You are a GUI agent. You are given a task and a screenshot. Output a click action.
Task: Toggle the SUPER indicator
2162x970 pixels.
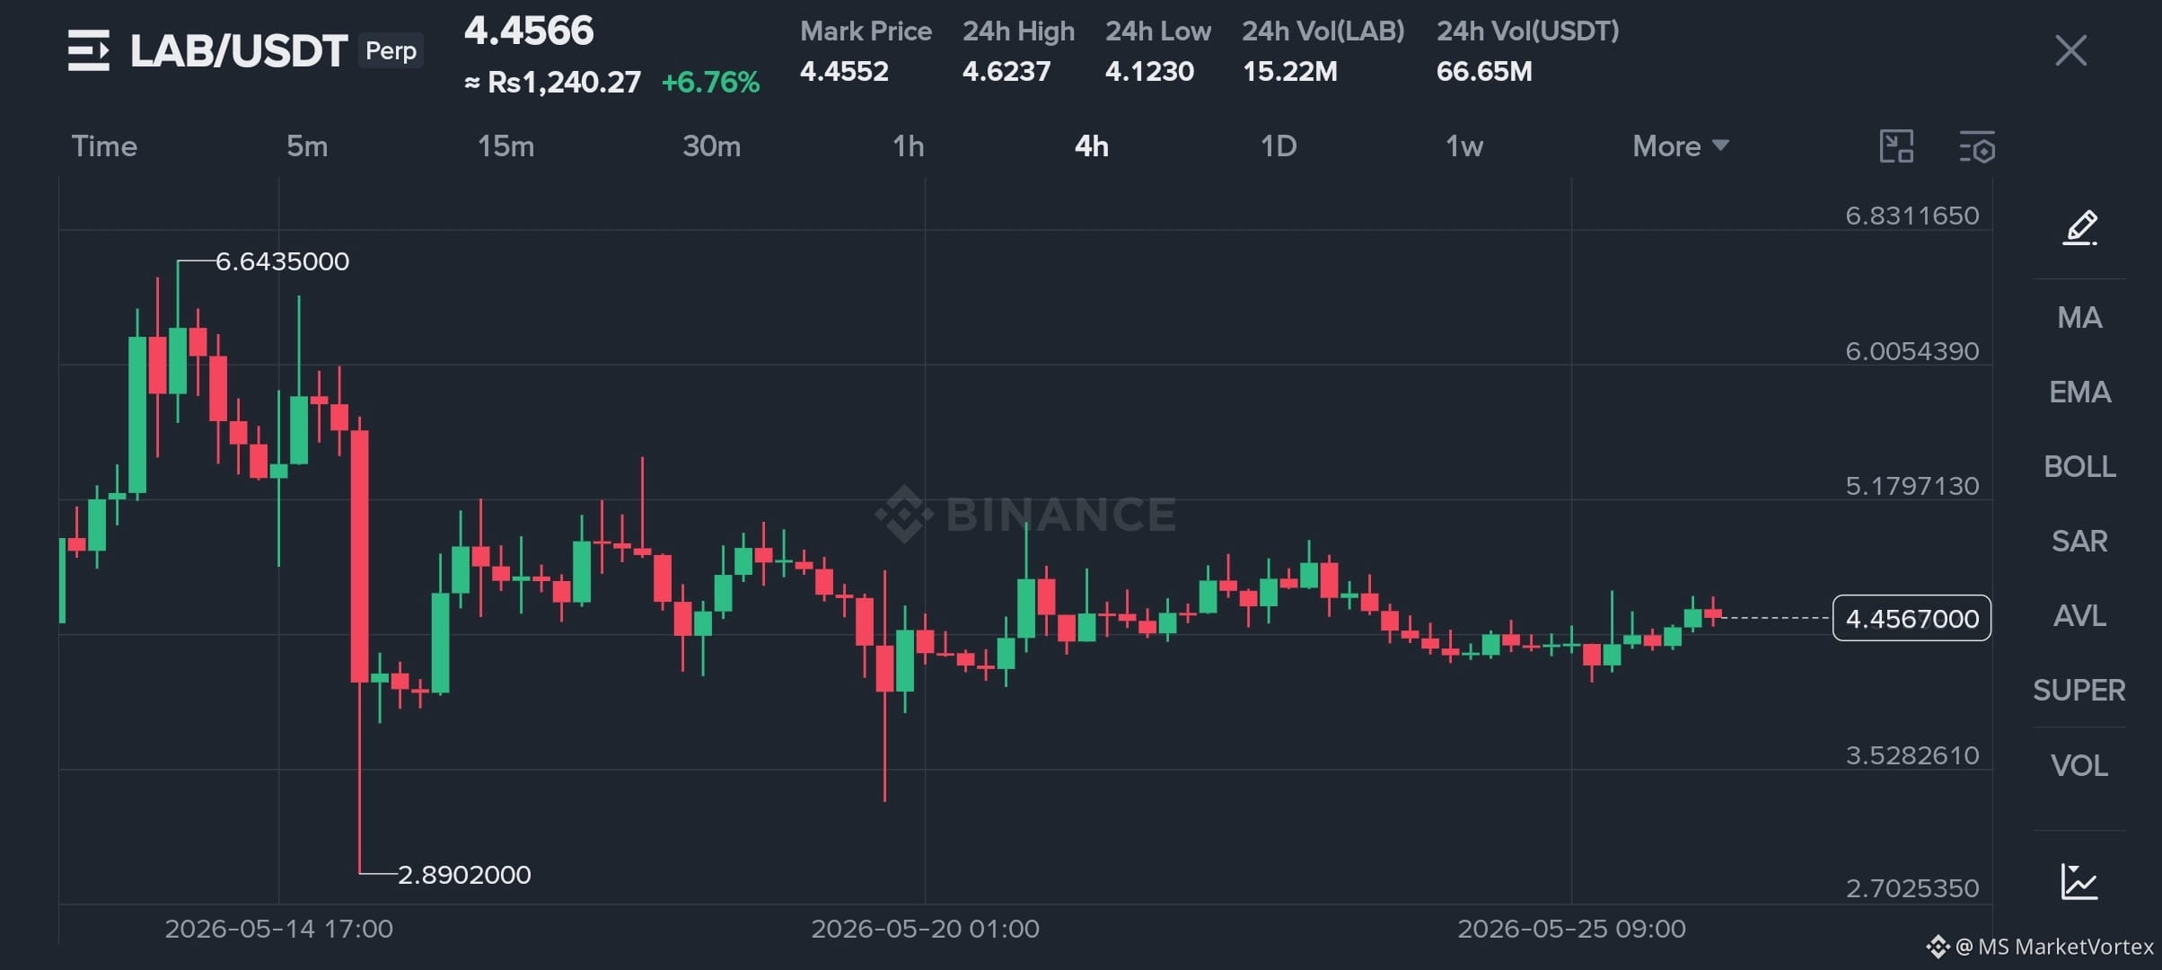click(2079, 690)
